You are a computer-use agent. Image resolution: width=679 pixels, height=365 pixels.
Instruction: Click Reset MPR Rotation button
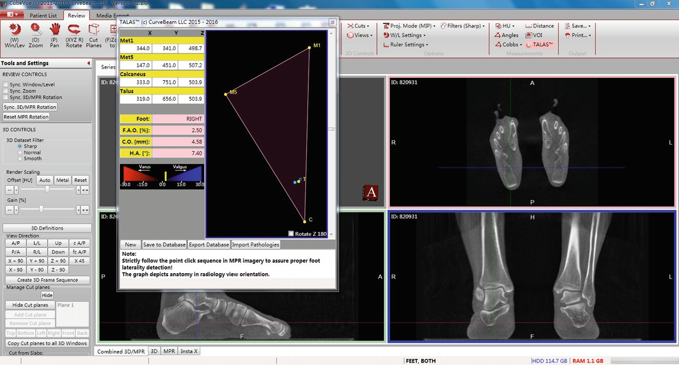click(27, 117)
